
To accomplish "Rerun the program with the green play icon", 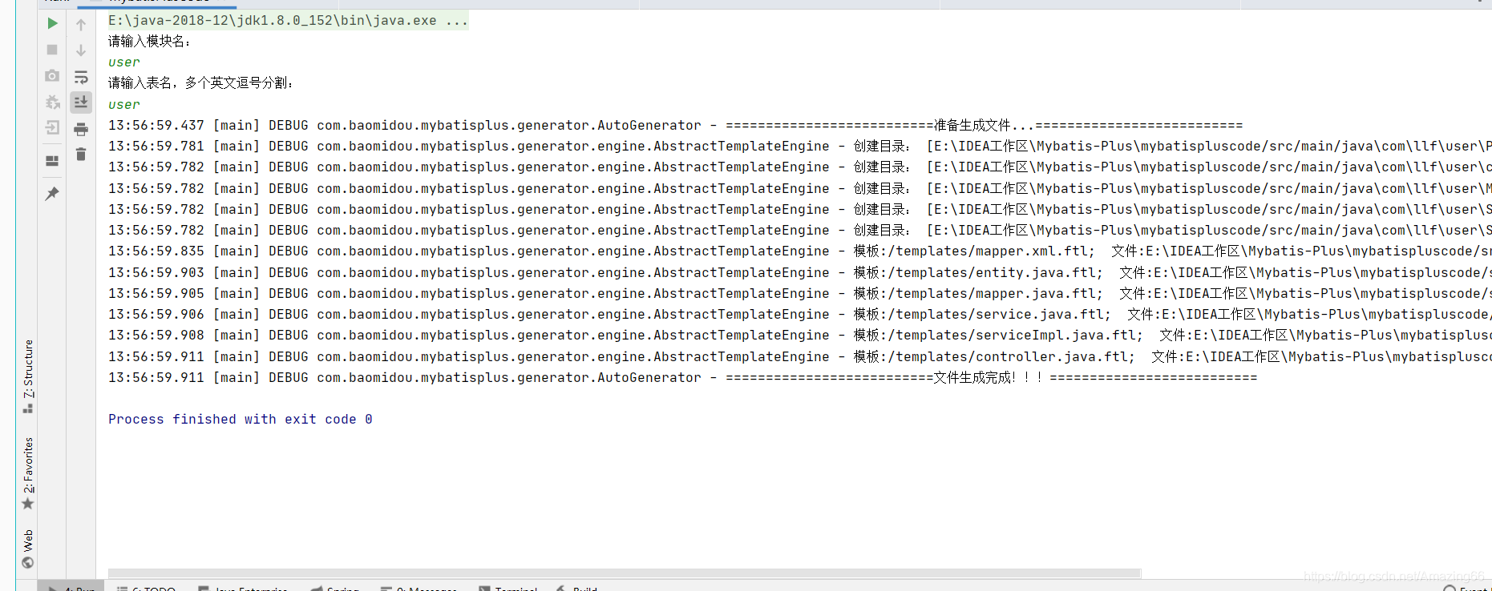I will coord(52,23).
